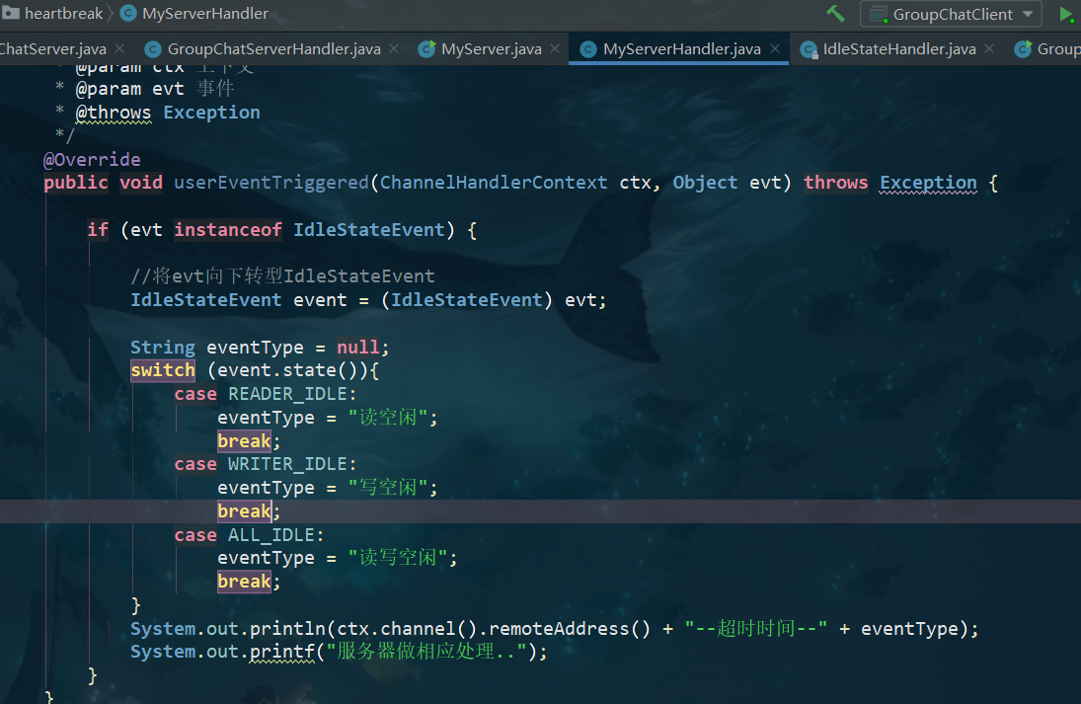The image size is (1081, 704).
Task: Click class icon on IdleStateHandler.java tab
Action: click(x=809, y=49)
